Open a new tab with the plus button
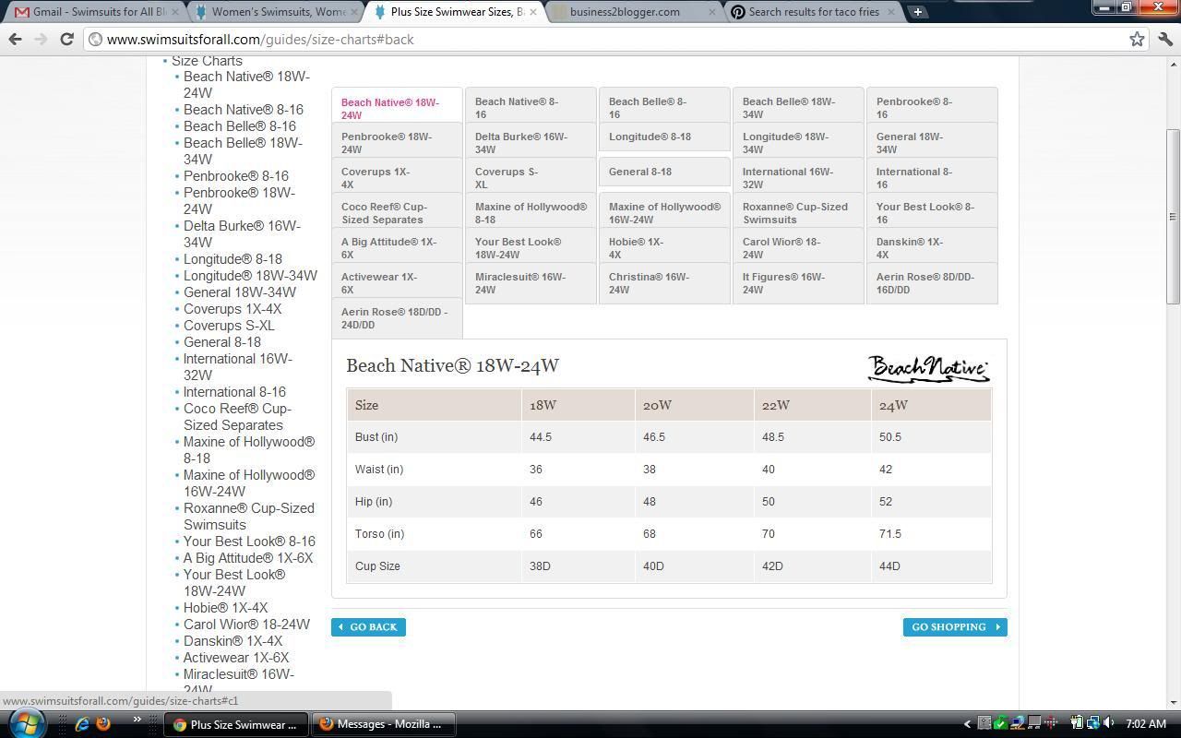 917,12
